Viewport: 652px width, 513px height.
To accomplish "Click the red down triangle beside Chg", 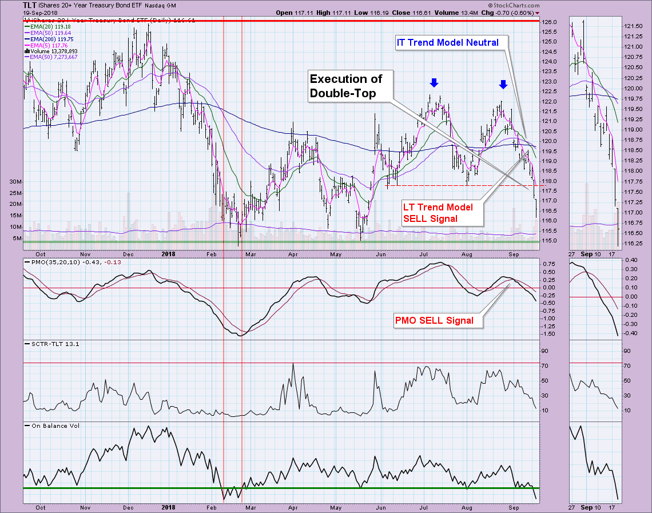I will (x=537, y=13).
